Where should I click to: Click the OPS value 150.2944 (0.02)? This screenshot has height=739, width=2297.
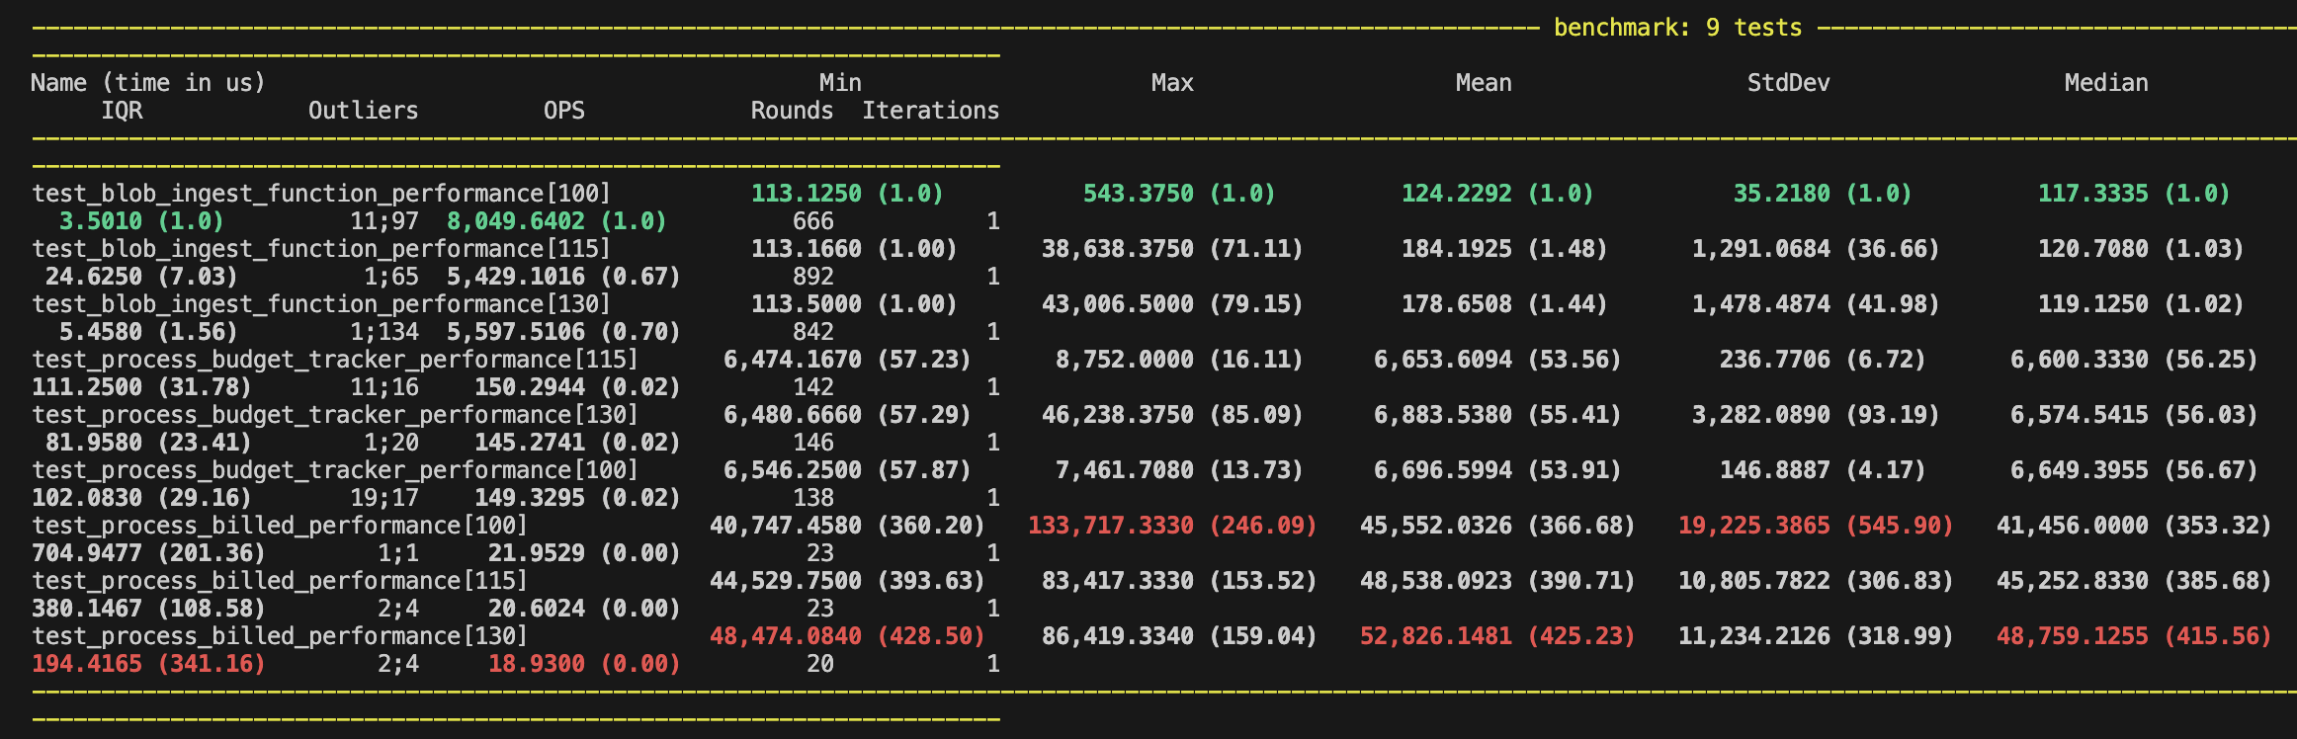click(x=577, y=387)
